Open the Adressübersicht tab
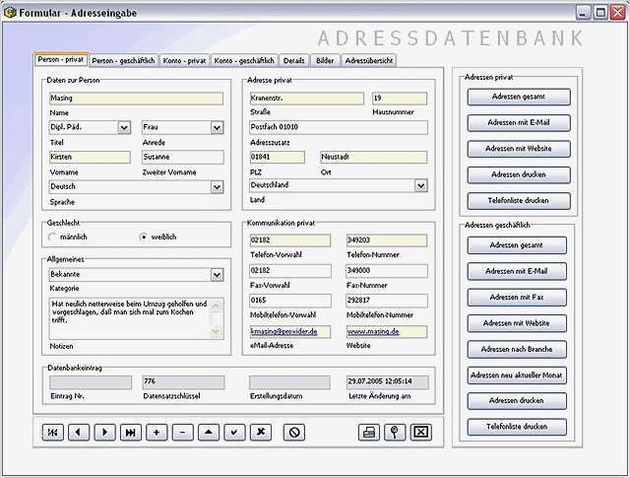The image size is (630, 478). tap(369, 61)
